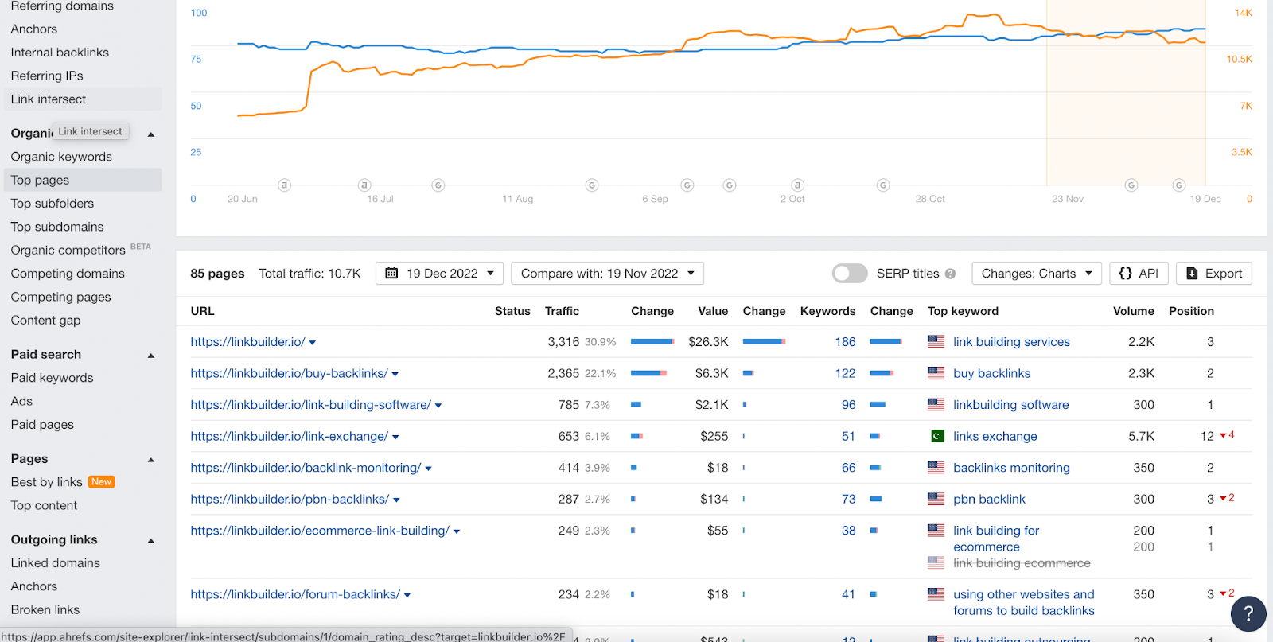Open dropdown arrow beside backlink-monitoring URL
This screenshot has height=642, width=1273.
coord(428,469)
